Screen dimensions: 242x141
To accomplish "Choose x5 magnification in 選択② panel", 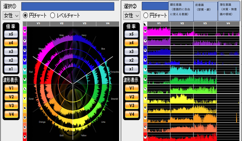I will pos(131,34).
